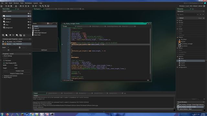Click the target configuration icon at top right

(x=204, y=6)
